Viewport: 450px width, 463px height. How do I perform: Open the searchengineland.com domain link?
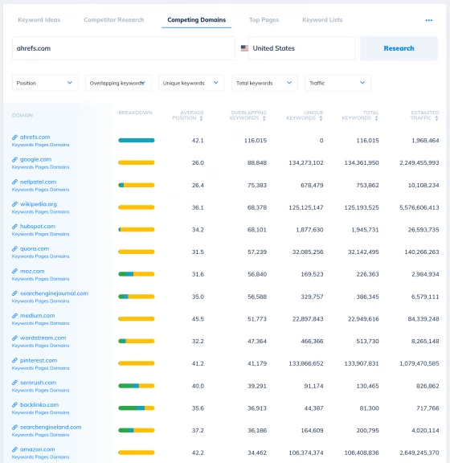tap(51, 427)
